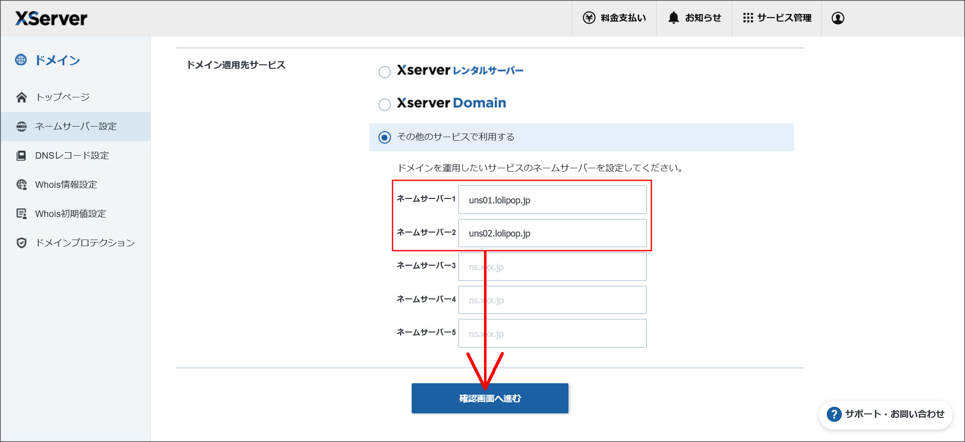Click the ネームサーバー4 input field
Viewport: 965px width, 442px height.
coord(552,300)
